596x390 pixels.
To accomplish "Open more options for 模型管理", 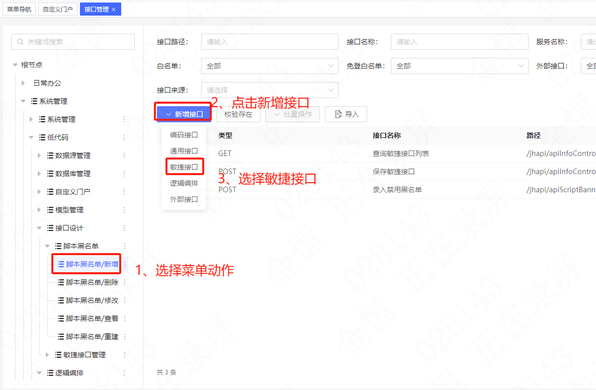I will [124, 210].
